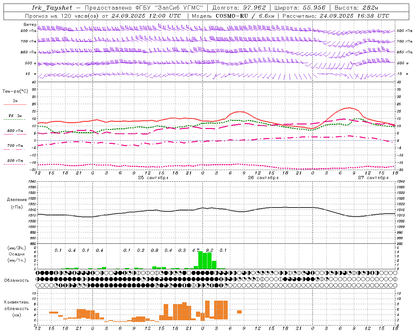
Task: Click the (км) convective height unit
Action: click(x=16, y=315)
